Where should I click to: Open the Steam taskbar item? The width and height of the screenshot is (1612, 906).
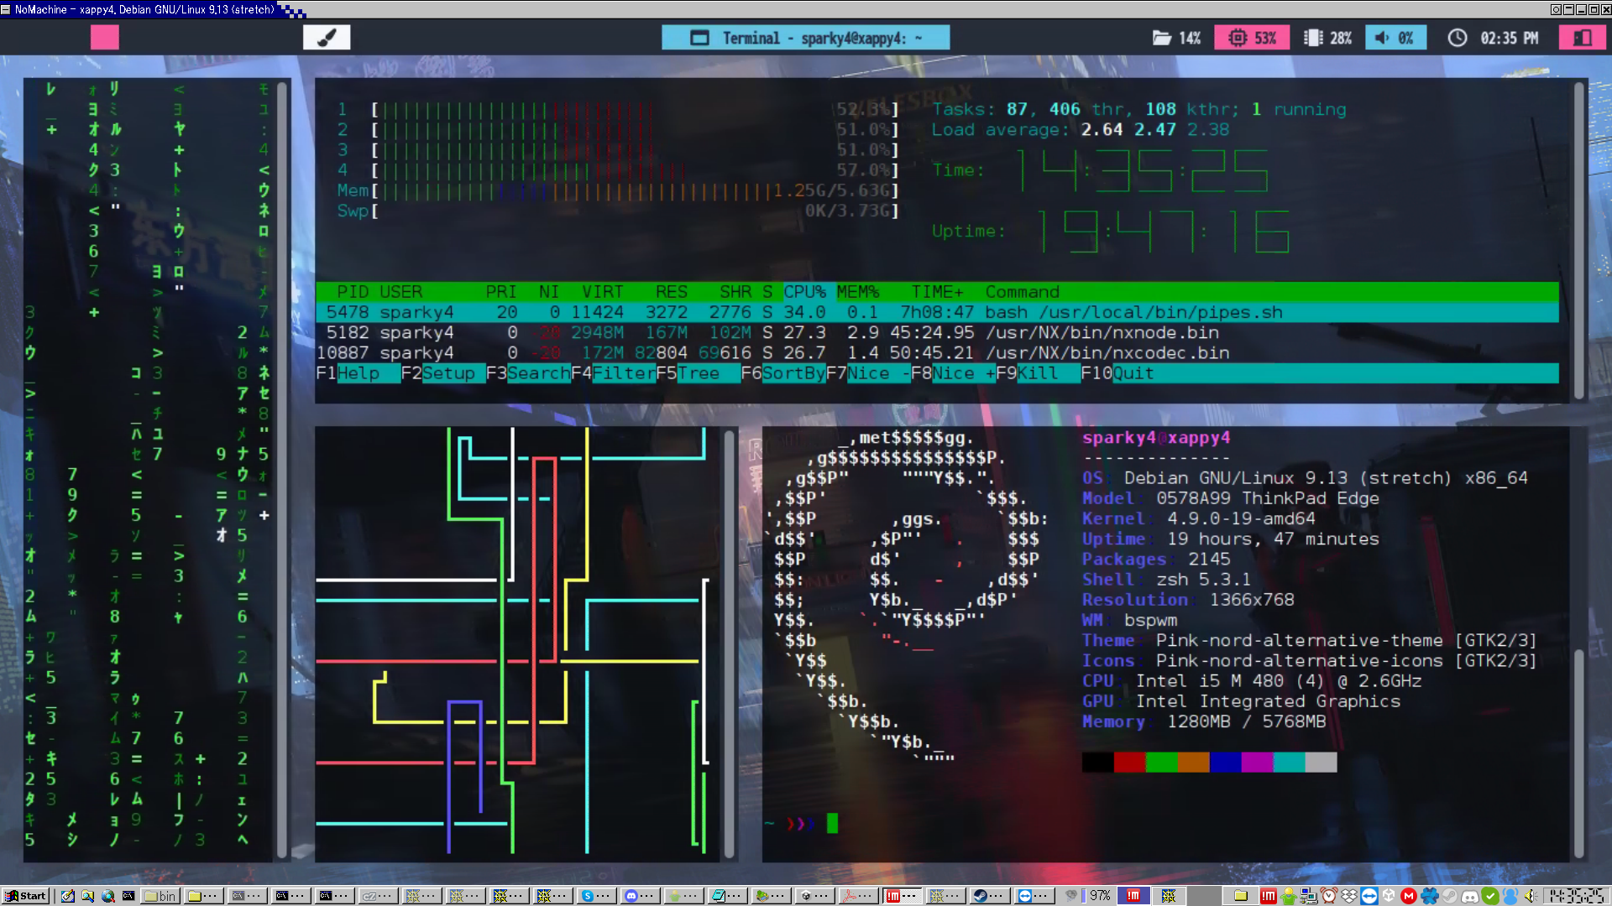986,896
